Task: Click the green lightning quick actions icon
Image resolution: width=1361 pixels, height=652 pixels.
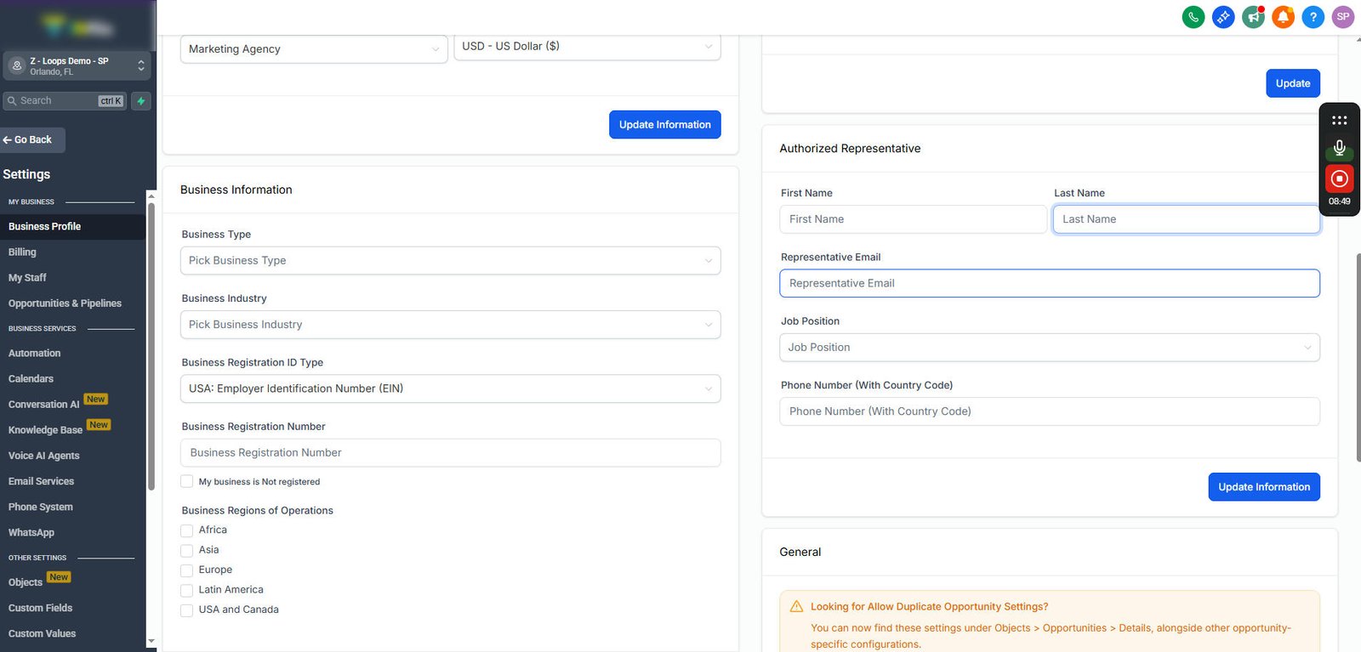Action: pos(141,101)
